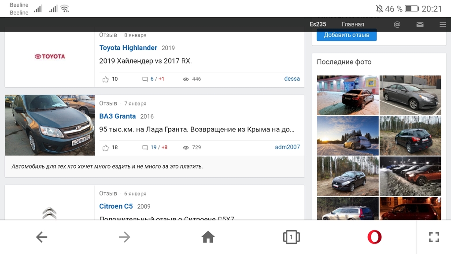
Task: Click the date '8 января'
Action: [x=135, y=35]
